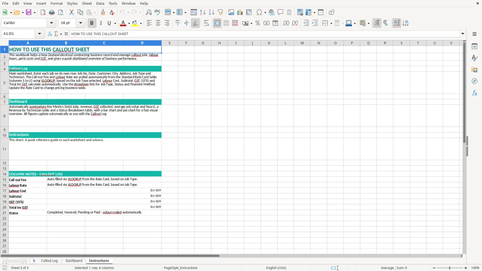Select column header E

(x=170, y=43)
